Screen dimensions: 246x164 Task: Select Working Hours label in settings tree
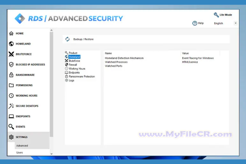(x=77, y=69)
